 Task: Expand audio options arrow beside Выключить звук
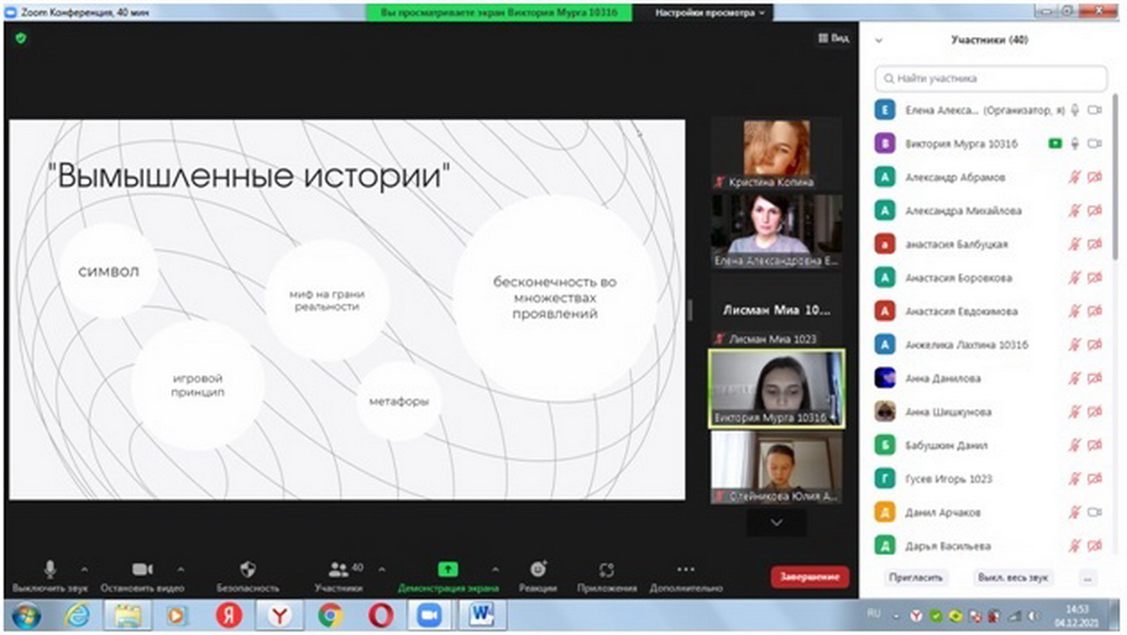coord(84,569)
